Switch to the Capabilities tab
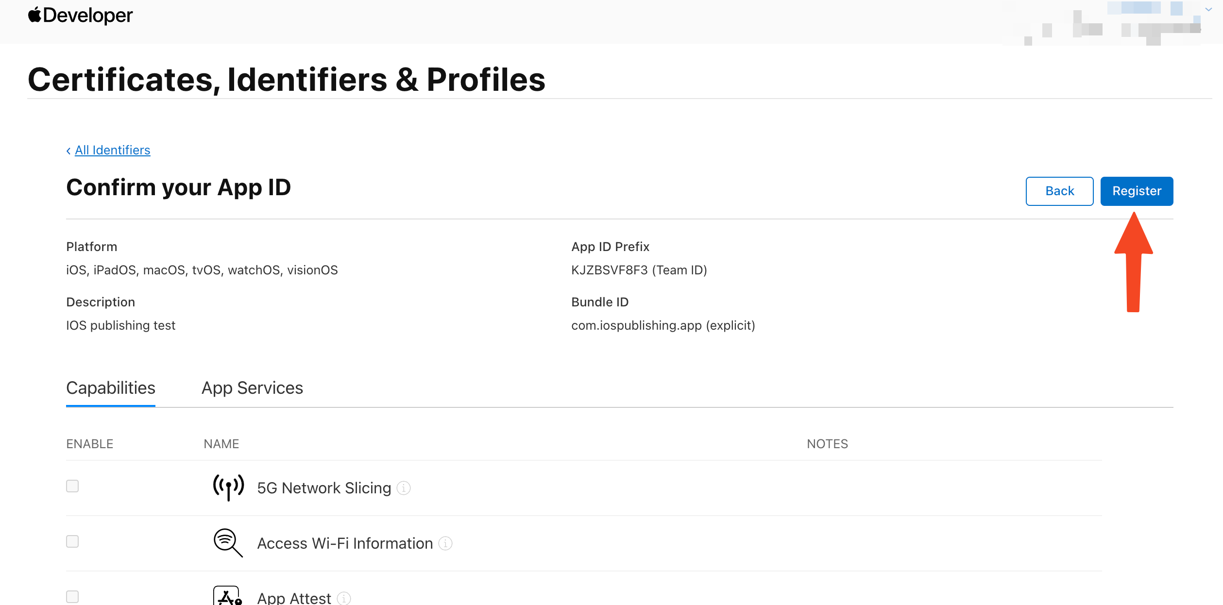1223x605 pixels. pos(111,388)
